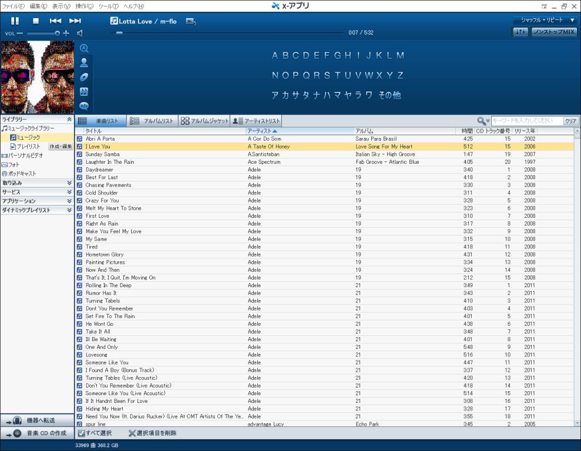Switch to the アーティストリスト tab
The width and height of the screenshot is (581, 451).
click(x=256, y=121)
